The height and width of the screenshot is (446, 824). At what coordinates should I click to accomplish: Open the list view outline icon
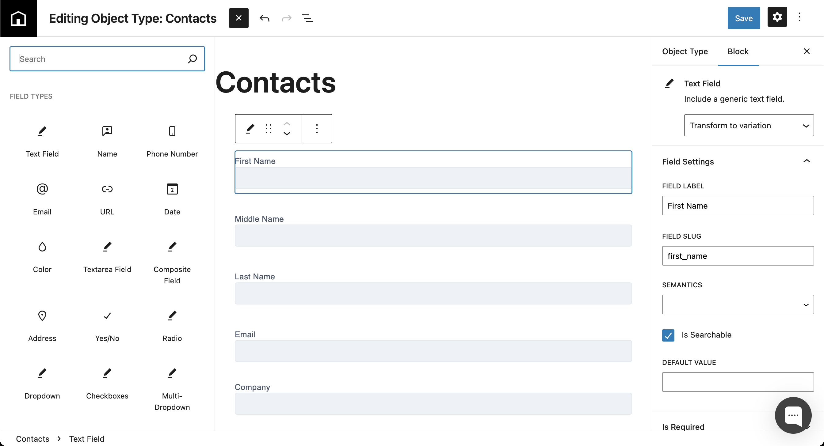coord(307,18)
